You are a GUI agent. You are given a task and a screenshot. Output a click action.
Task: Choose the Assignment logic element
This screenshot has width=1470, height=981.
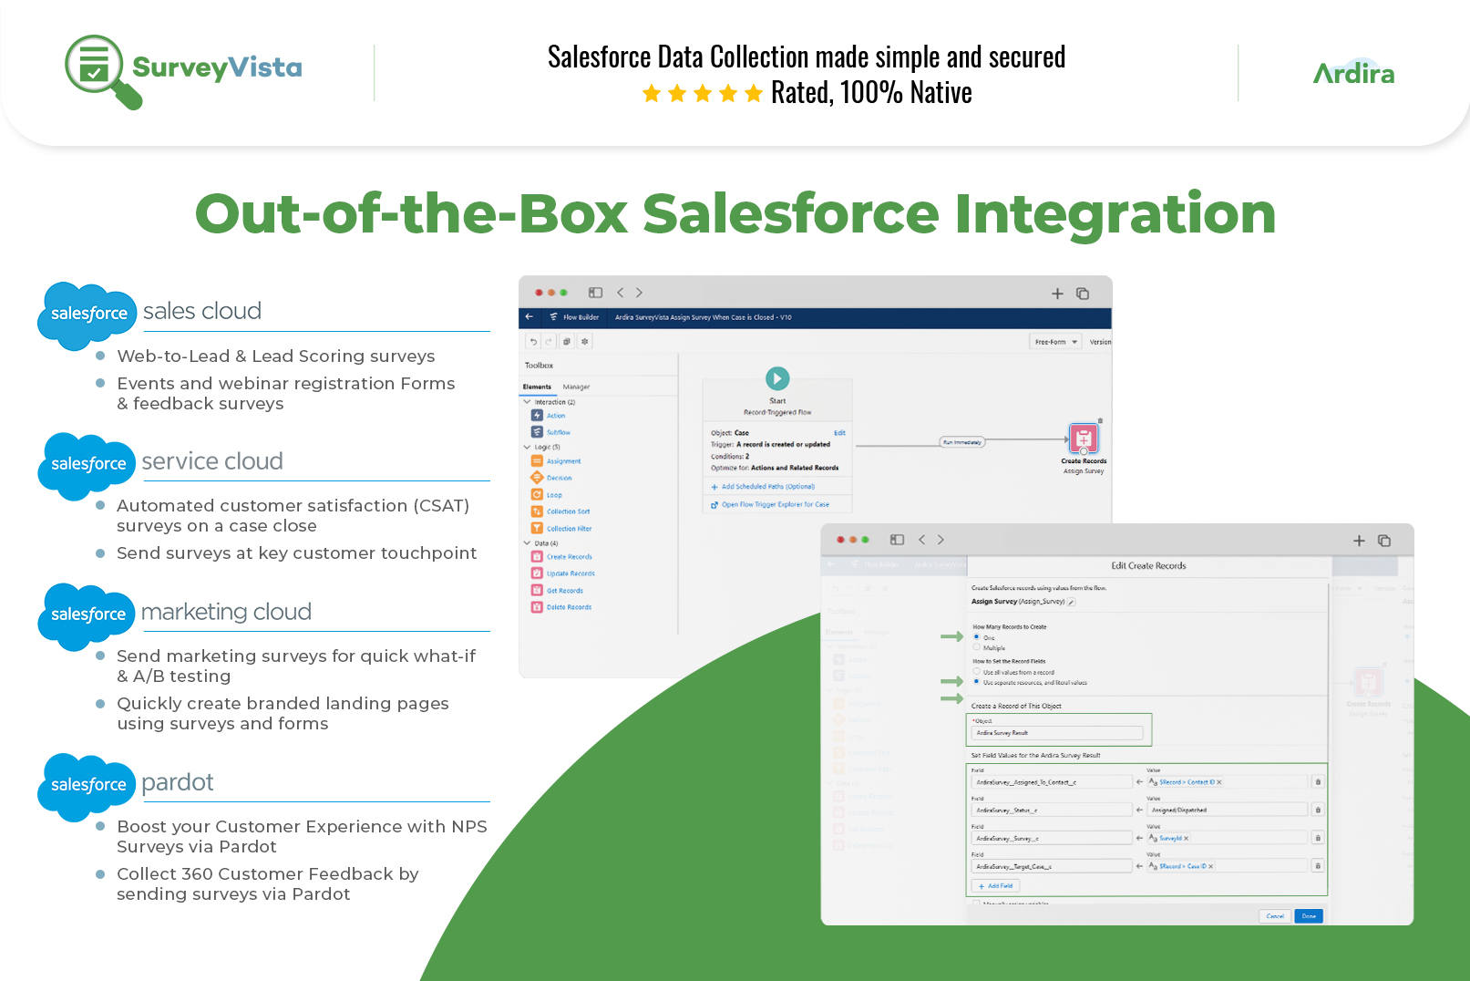537,460
